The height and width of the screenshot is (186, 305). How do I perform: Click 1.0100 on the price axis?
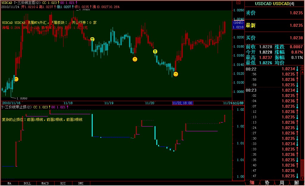[x=239, y=83]
